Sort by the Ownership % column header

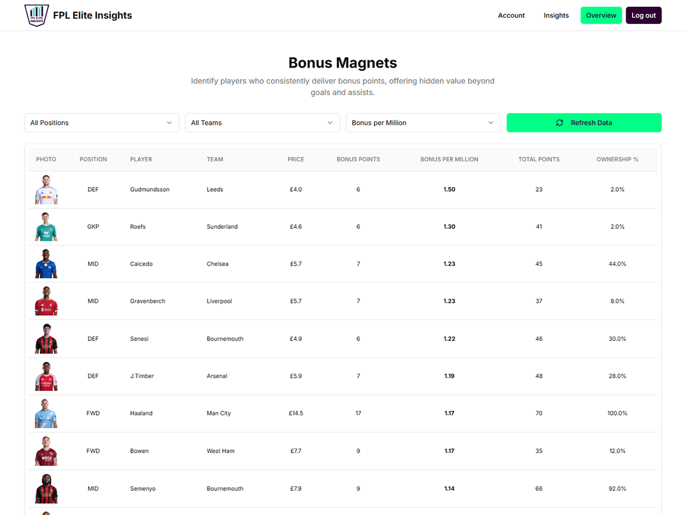coord(617,159)
